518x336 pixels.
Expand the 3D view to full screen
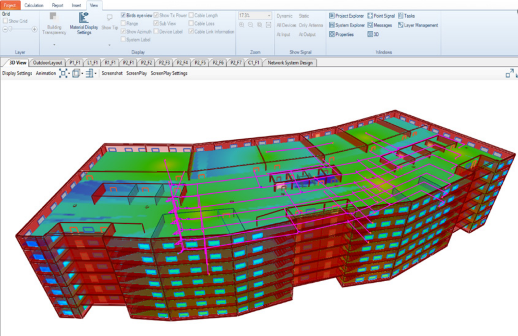[x=509, y=73]
